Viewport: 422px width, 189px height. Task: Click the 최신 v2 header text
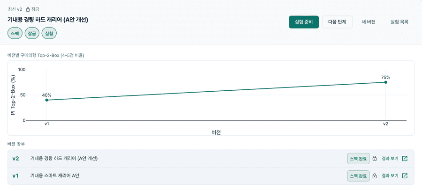click(x=15, y=9)
